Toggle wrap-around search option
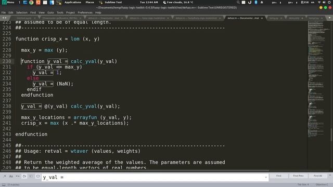The height and width of the screenshot is (187, 333). click(x=24, y=176)
